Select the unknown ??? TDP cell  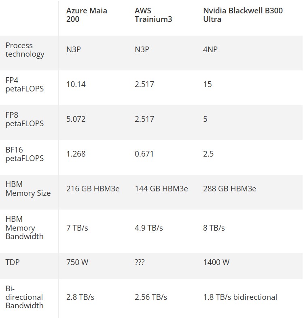click(140, 263)
